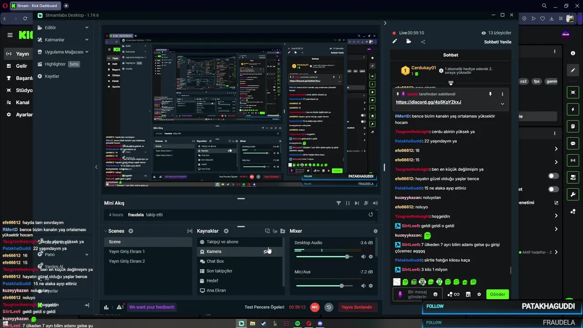The image size is (583, 328).
Task: Select the Hedef source
Action: click(240, 281)
